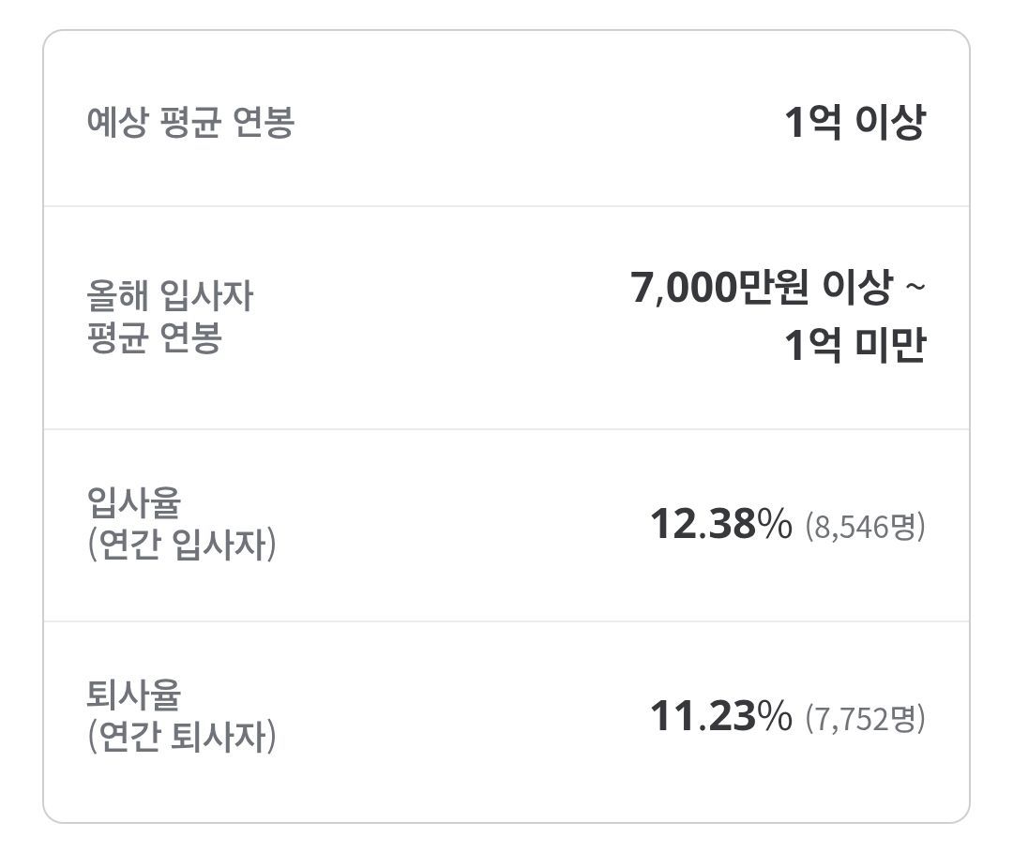This screenshot has height=852, width=1013.
Task: Click the 퇴사율 label
Action: pos(133,695)
